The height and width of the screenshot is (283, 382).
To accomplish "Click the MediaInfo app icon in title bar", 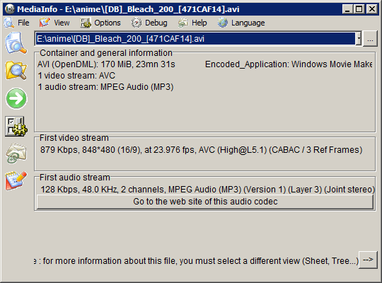I will [x=10, y=9].
